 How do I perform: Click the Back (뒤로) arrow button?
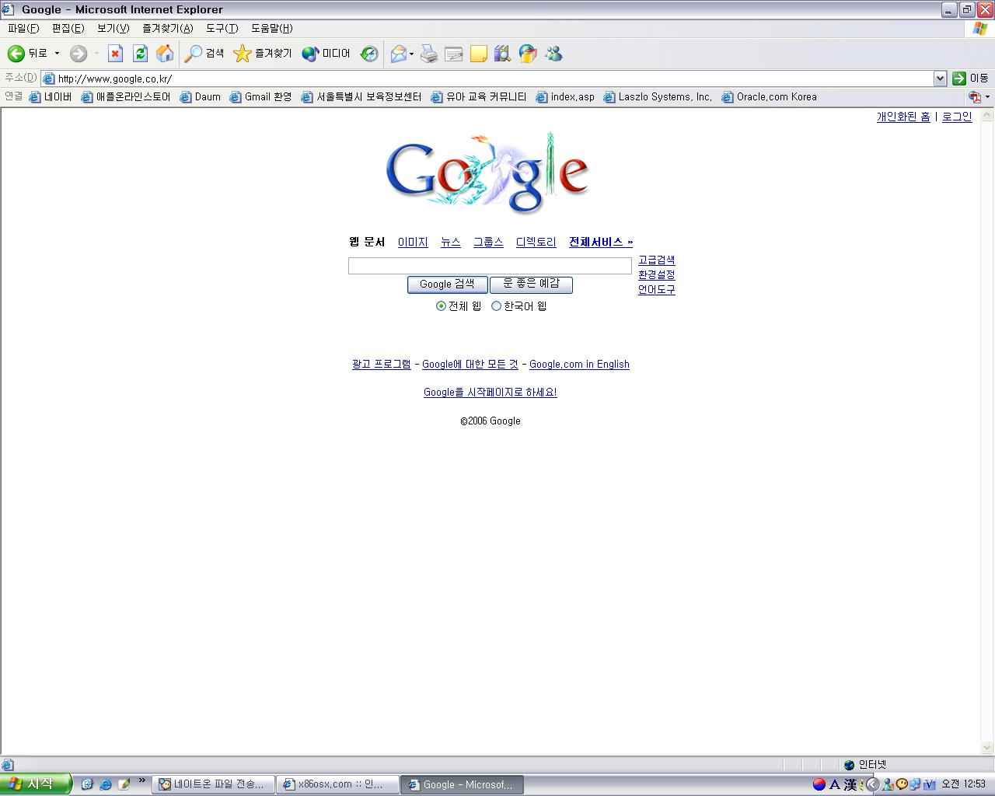point(27,54)
